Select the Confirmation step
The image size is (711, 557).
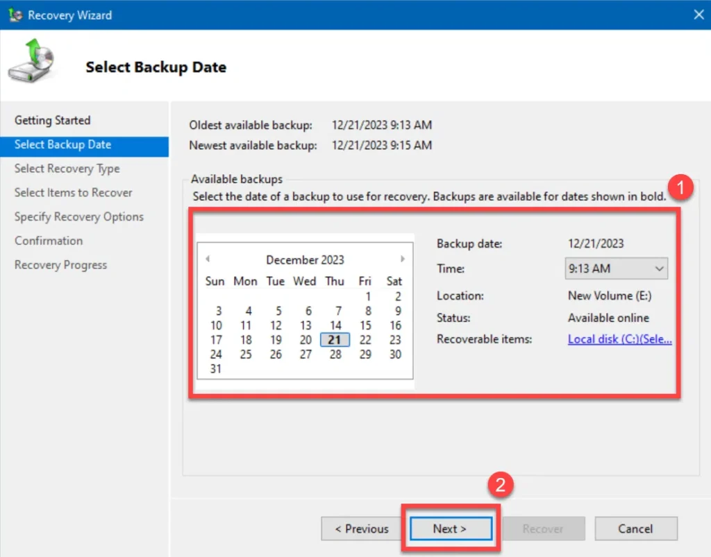point(49,241)
